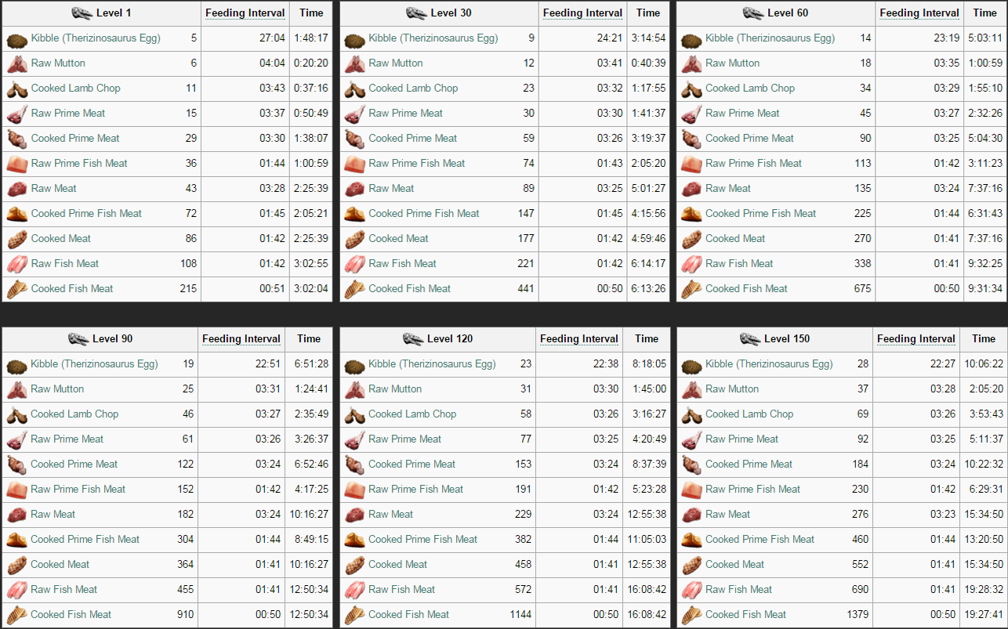Image resolution: width=1008 pixels, height=629 pixels.
Task: Click Raw Prime Meat icon in Level 90 table
Action: [16, 440]
